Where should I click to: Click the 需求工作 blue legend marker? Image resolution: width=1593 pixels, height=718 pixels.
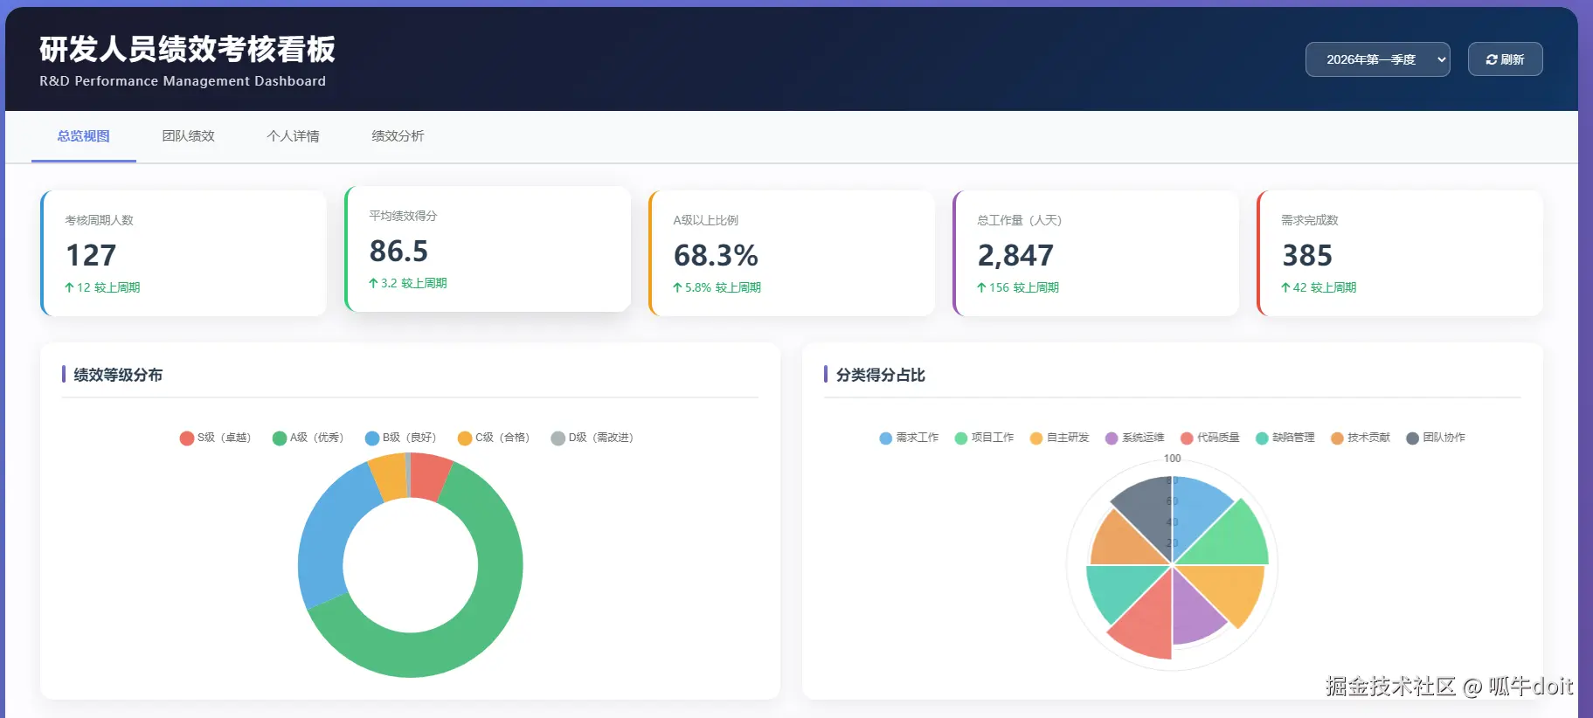[886, 438]
